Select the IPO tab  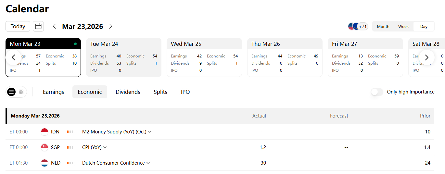point(185,92)
